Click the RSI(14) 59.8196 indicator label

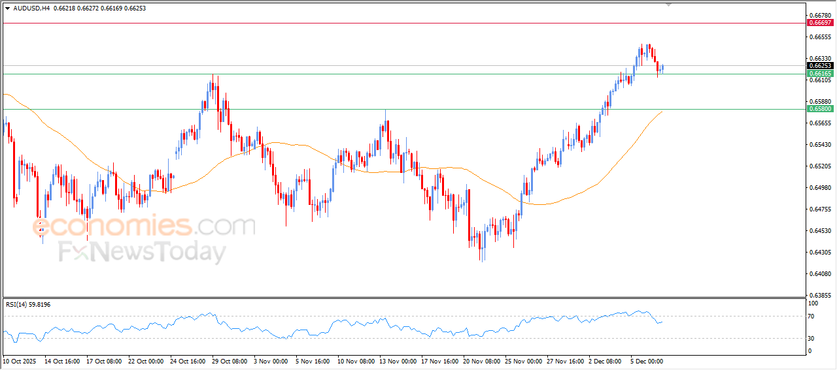28,304
